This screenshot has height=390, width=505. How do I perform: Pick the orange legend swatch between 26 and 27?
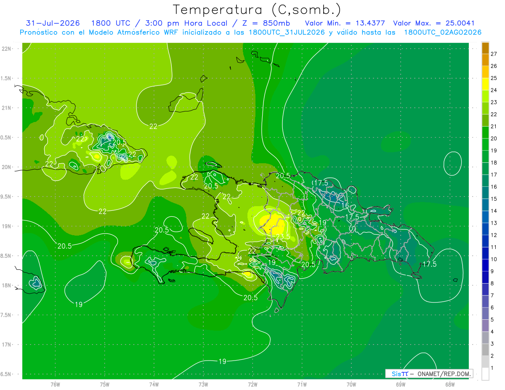485,60
